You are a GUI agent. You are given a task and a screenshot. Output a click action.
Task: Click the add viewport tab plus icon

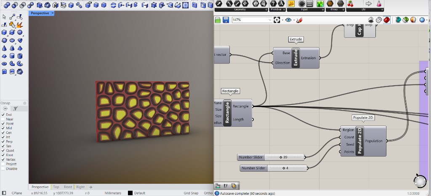click(x=91, y=187)
